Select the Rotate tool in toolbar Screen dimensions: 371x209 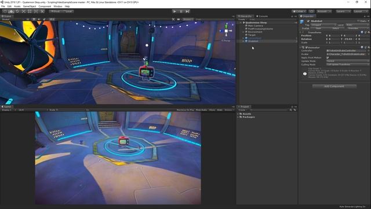coord(17,12)
